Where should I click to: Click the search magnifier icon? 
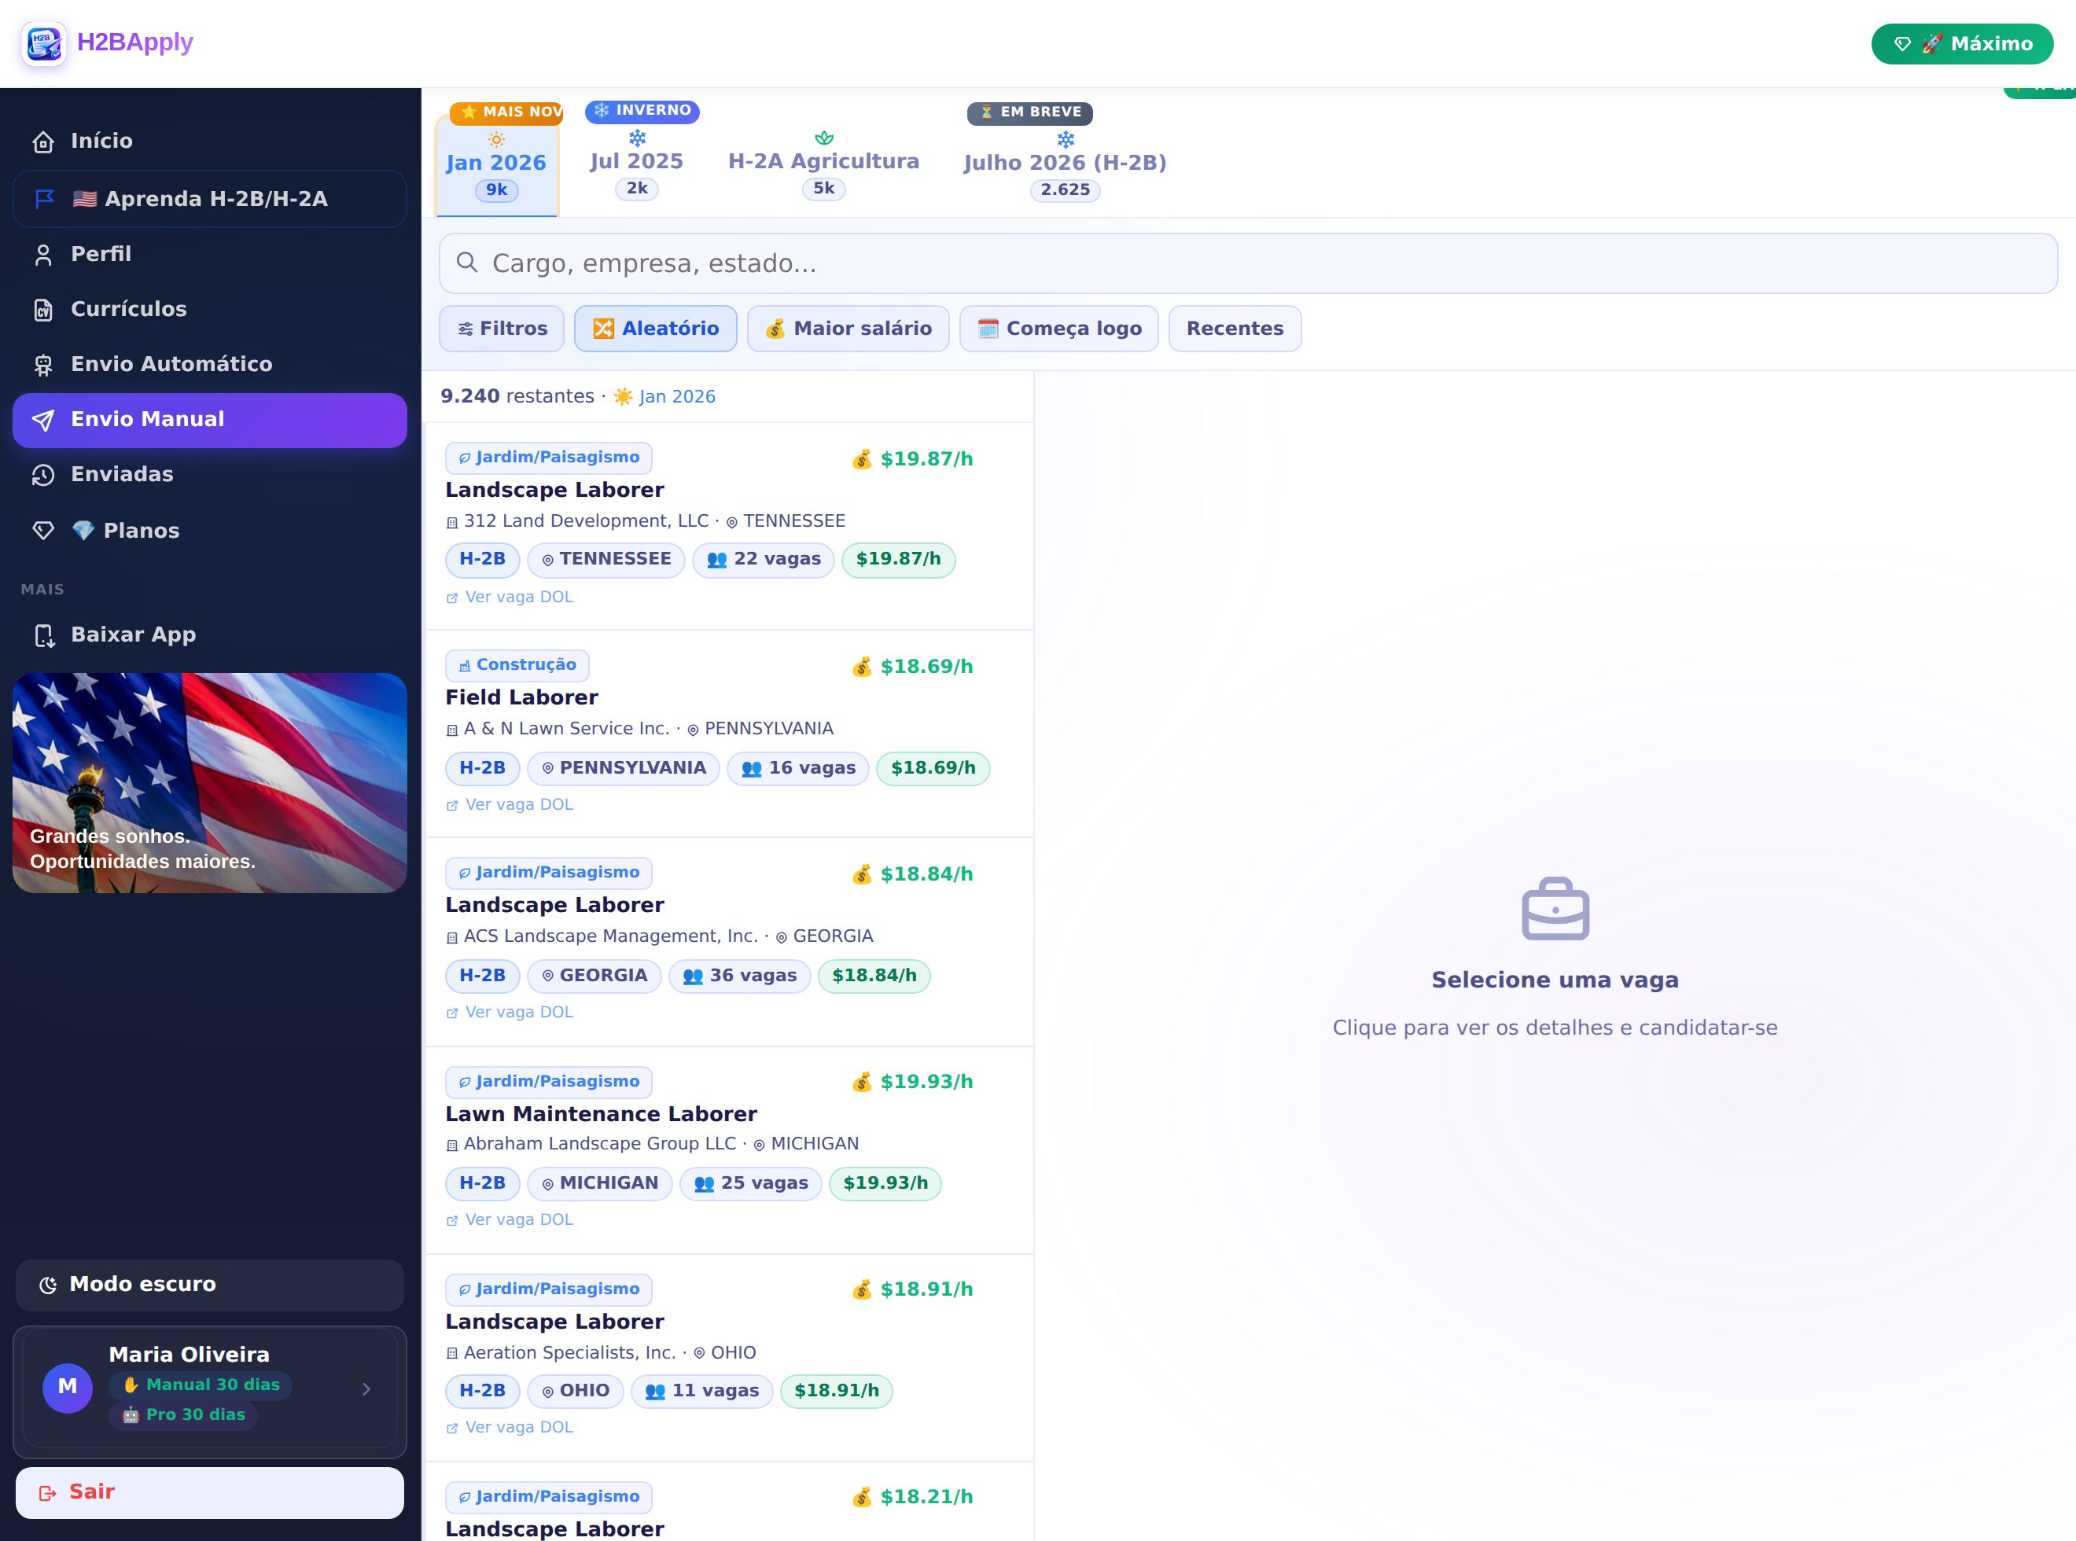tap(466, 262)
